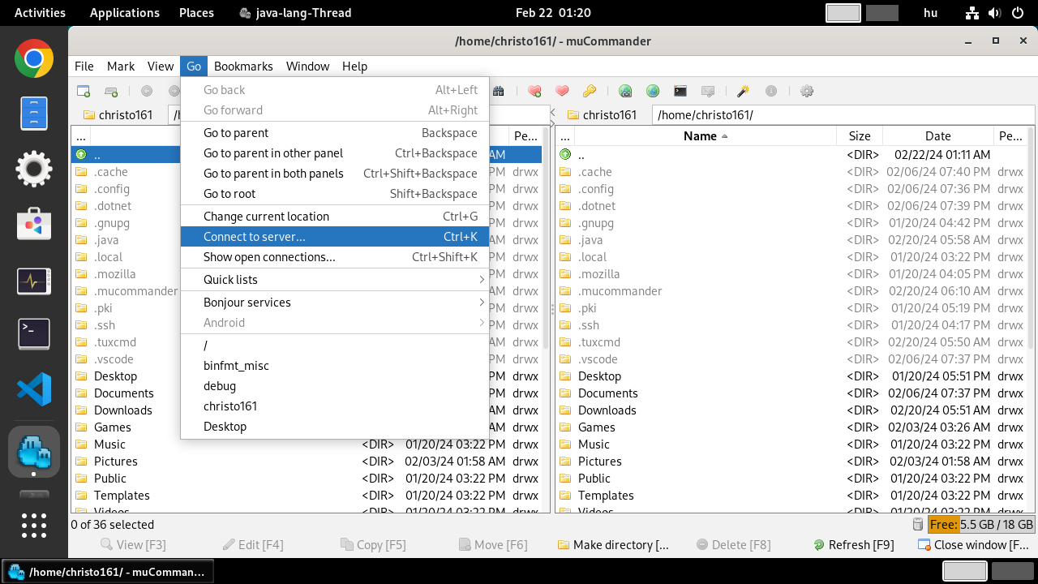The width and height of the screenshot is (1038, 584).
Task: Select Change current location menu item
Action: click(335, 217)
